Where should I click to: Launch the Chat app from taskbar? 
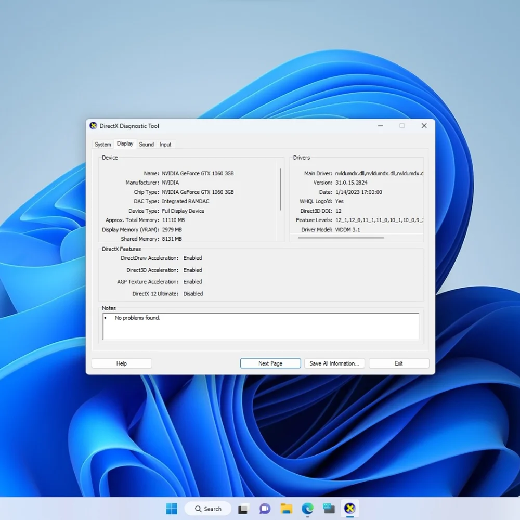264,509
